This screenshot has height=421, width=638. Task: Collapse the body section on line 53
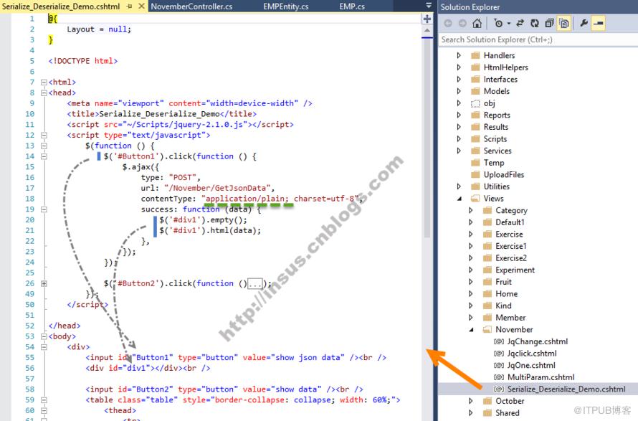pyautogui.click(x=44, y=336)
